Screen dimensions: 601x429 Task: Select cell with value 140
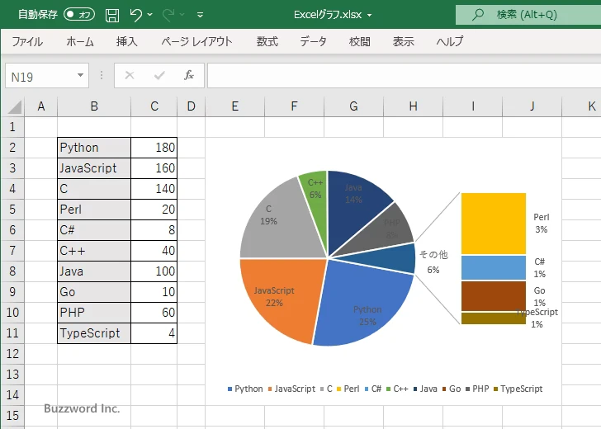[x=154, y=189]
